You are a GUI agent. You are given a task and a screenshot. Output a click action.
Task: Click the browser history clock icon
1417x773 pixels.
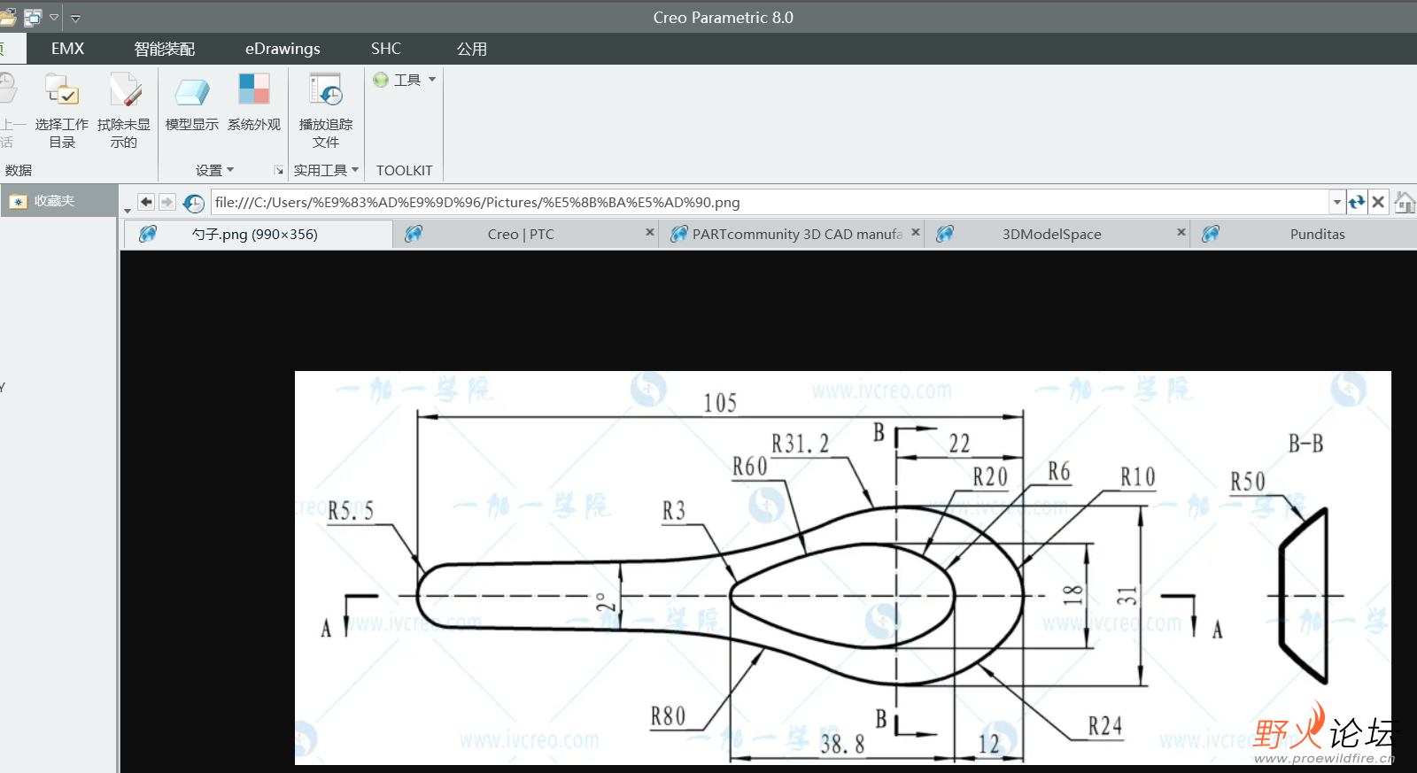pyautogui.click(x=193, y=203)
